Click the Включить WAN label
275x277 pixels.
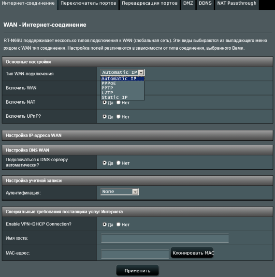(x=21, y=88)
